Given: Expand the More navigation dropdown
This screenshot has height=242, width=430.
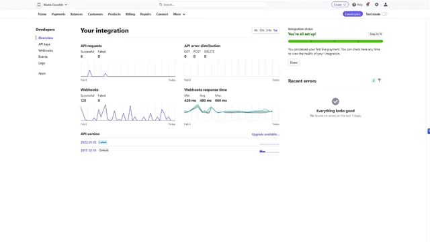Looking at the screenshot, I should [x=179, y=14].
